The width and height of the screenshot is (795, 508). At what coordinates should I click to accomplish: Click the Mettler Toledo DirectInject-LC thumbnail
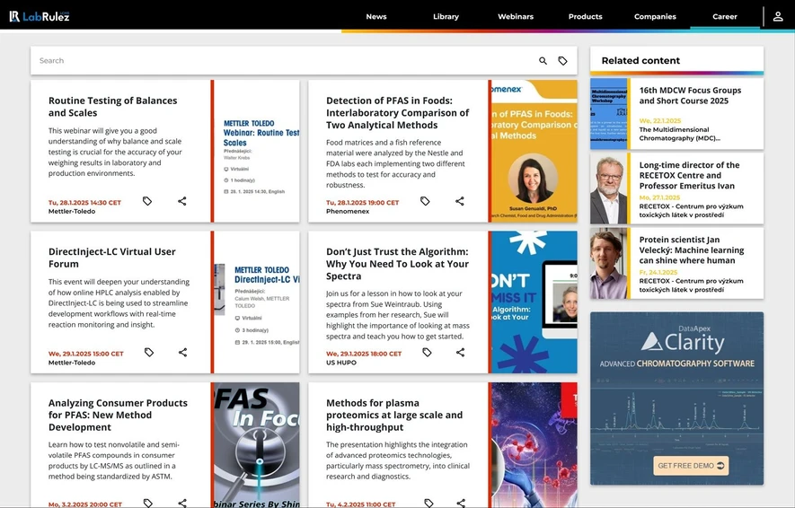257,302
